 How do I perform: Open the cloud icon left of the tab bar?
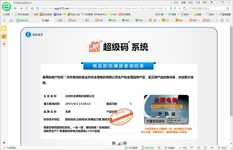[11, 20]
